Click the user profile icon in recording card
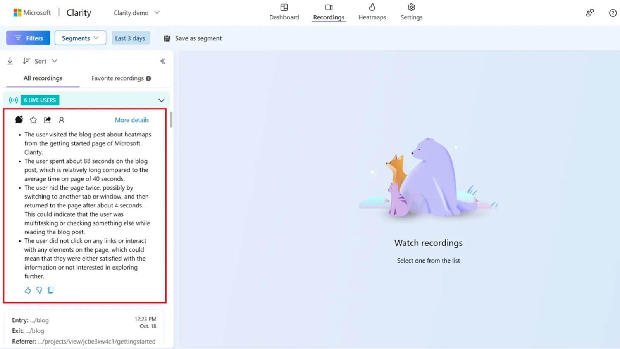Screen dimensions: 620x349 coord(61,120)
